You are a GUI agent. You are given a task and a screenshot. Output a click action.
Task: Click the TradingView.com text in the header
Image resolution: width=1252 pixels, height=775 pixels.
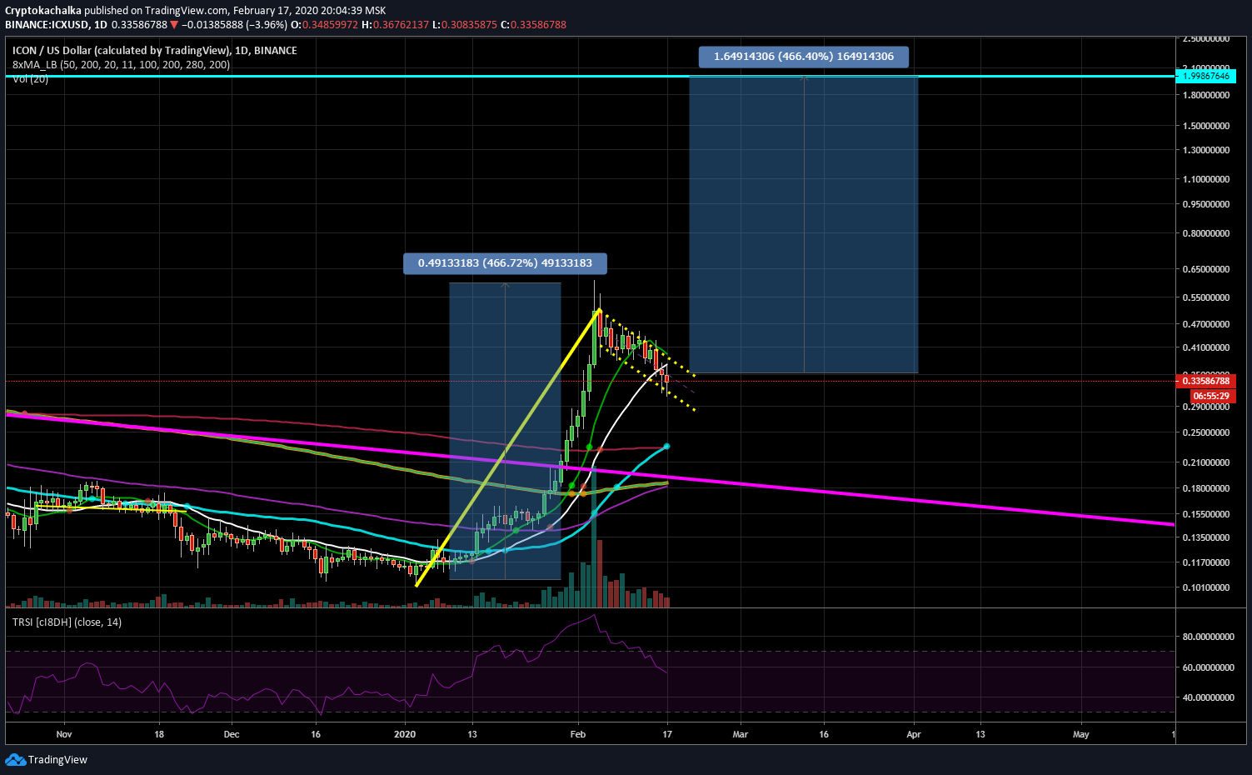(186, 11)
